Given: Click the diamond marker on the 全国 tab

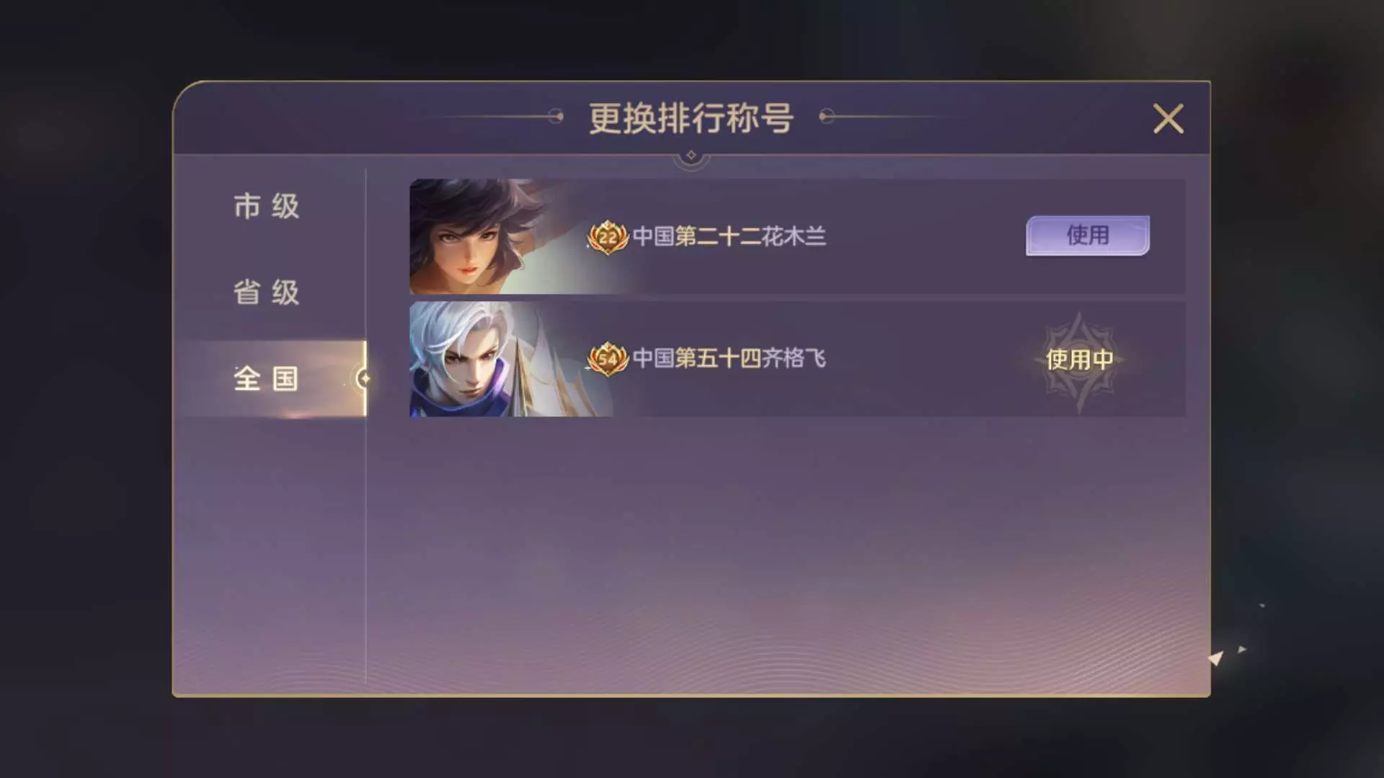Looking at the screenshot, I should click(365, 378).
